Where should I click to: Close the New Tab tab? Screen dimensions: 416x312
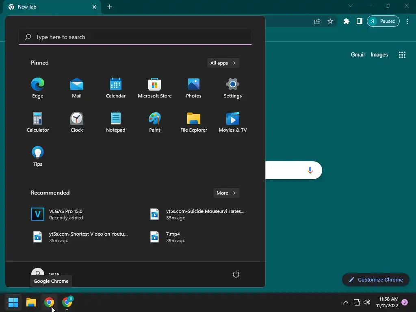(94, 7)
